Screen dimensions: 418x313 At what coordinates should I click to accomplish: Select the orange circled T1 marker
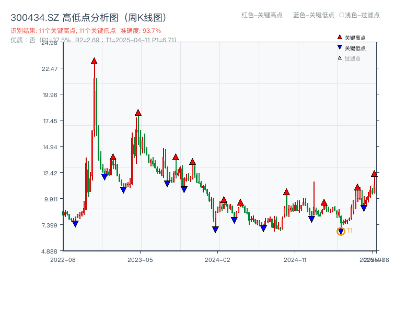(341, 231)
